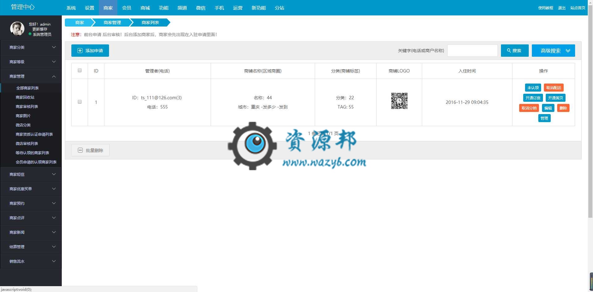593x292 pixels.
Task: Collapse the 商家管理 sidebar section
Action: [31, 76]
